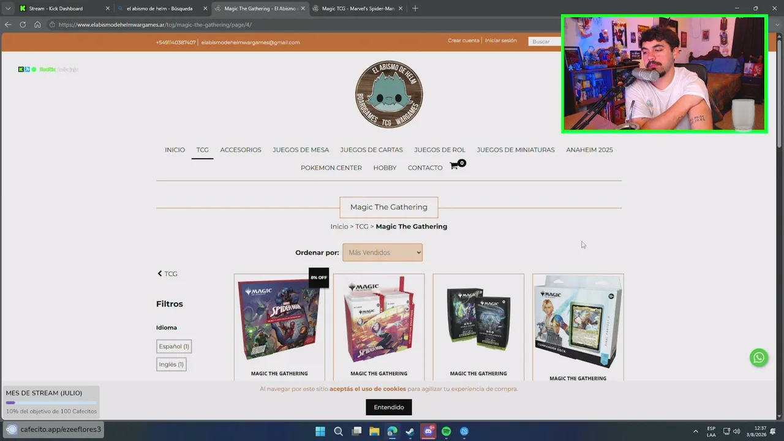
Task: Click 'Entendido' to accept cookies
Action: click(389, 407)
